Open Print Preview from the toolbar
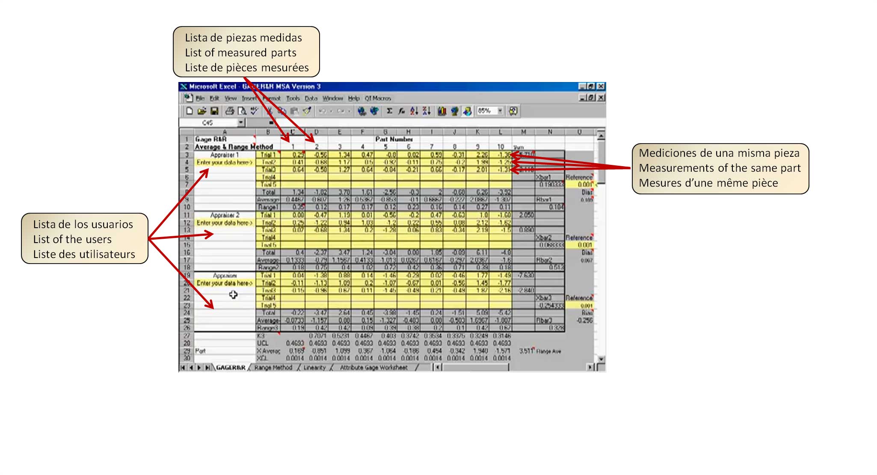This screenshot has width=877, height=475. click(242, 111)
